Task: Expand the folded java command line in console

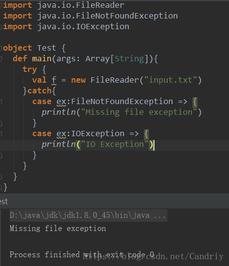Action: pyautogui.click(x=88, y=215)
